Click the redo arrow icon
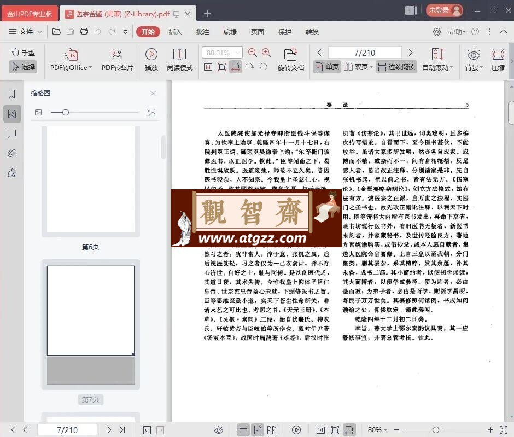The width and height of the screenshot is (514, 437). 112,32
